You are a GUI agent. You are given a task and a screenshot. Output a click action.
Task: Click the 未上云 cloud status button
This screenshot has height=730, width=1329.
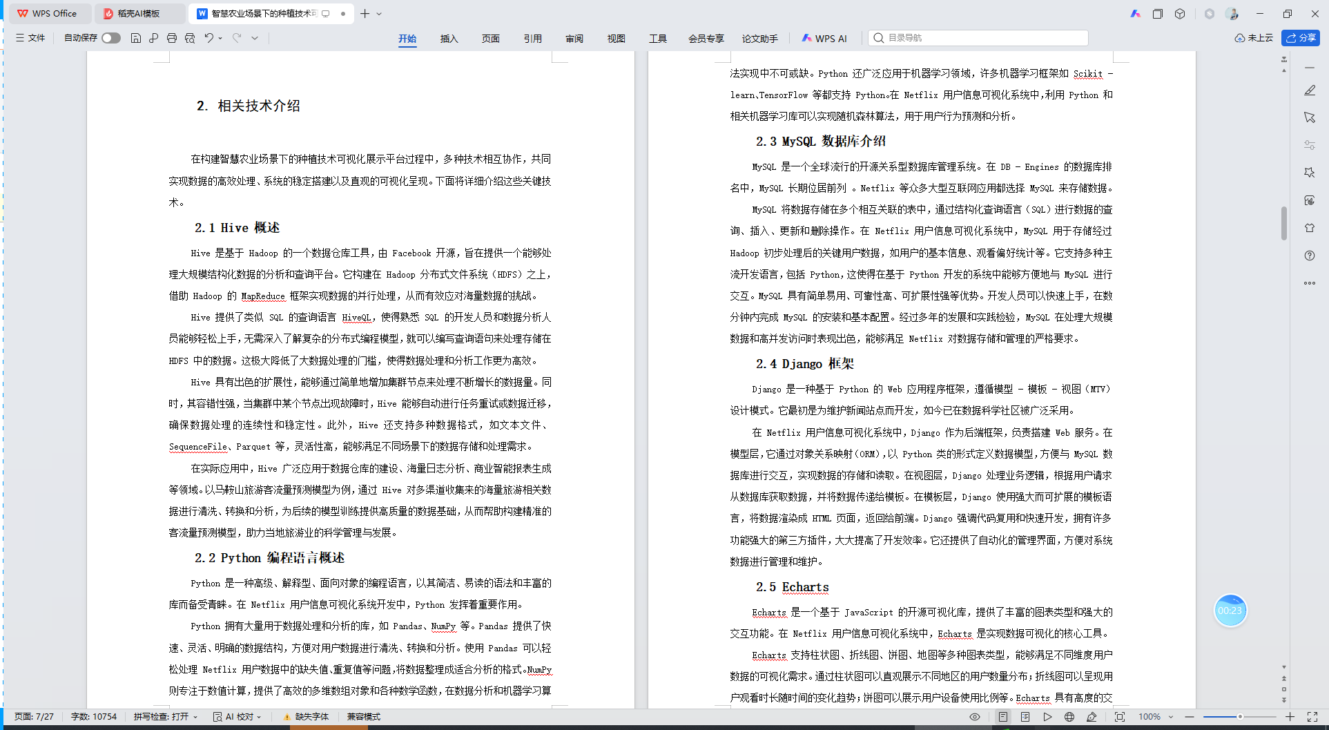click(x=1254, y=38)
